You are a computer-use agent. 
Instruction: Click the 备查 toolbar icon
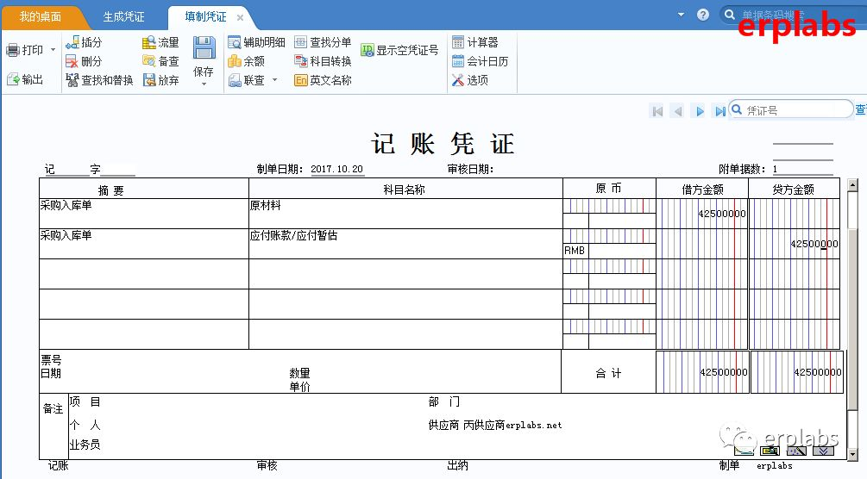coord(149,61)
